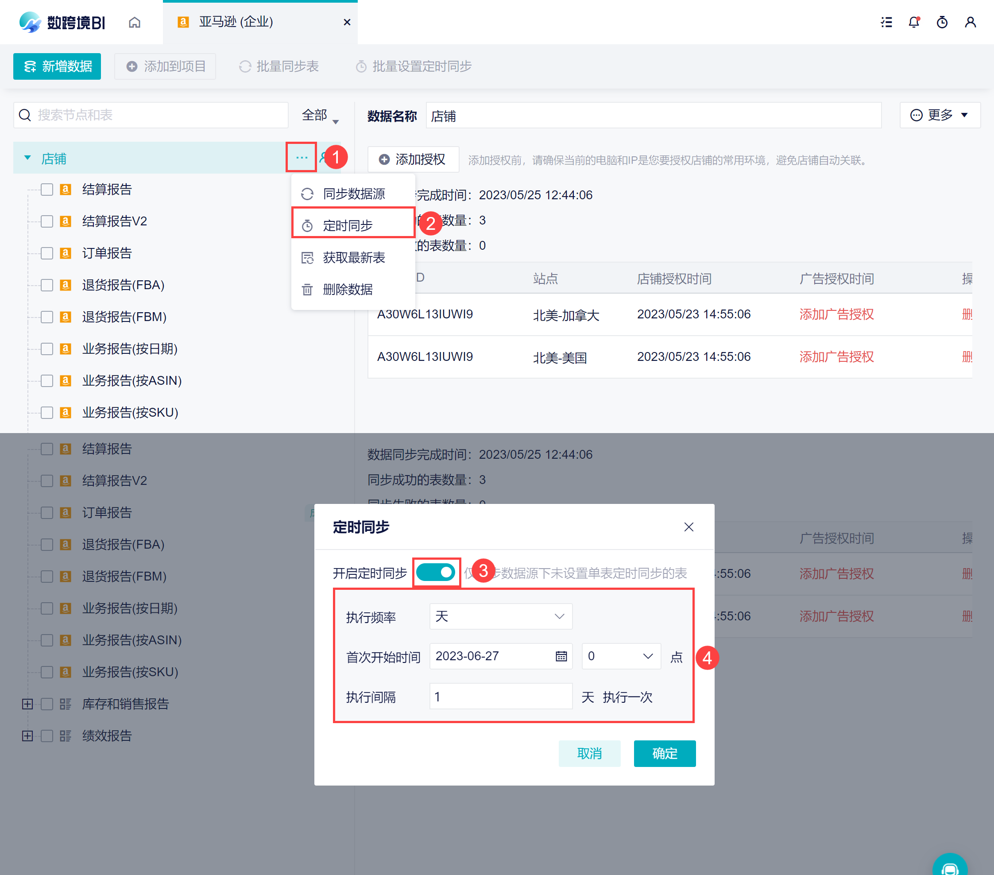
Task: Open the user profile icon
Action: tap(970, 23)
